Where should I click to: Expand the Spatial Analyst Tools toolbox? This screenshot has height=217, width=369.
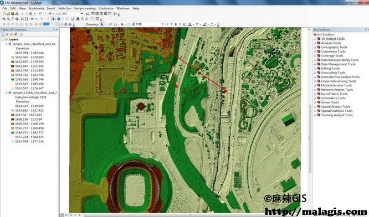[x=315, y=106]
